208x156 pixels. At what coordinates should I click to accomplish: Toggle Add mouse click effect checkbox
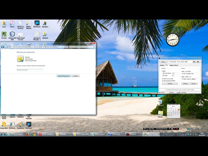click(x=162, y=81)
